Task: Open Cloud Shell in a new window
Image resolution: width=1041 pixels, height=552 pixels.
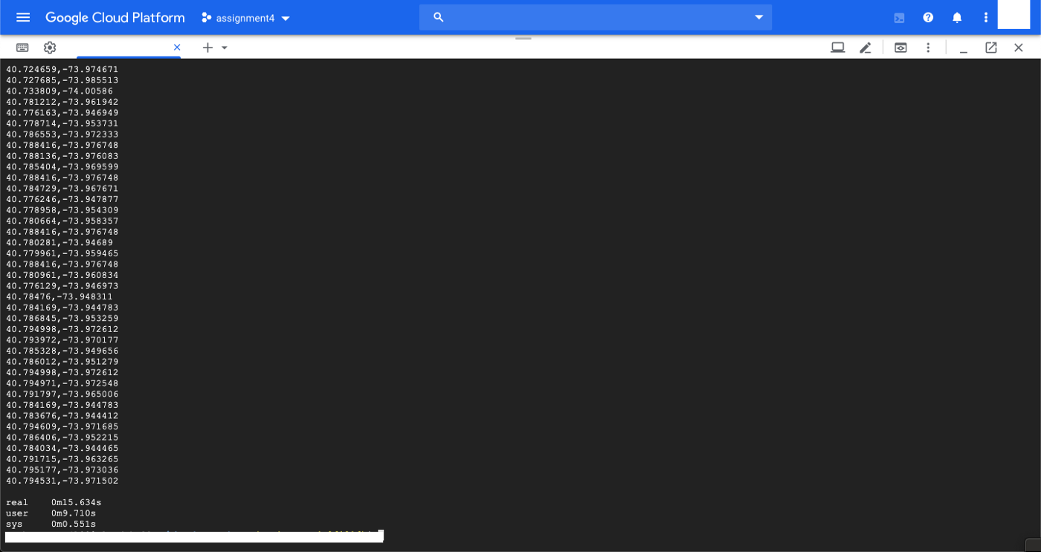Action: [x=991, y=48]
